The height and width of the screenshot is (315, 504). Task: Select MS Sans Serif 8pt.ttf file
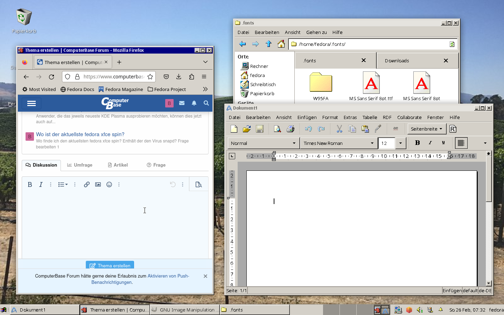(371, 86)
